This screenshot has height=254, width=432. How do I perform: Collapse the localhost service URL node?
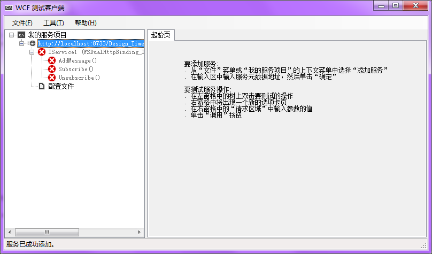click(x=21, y=43)
